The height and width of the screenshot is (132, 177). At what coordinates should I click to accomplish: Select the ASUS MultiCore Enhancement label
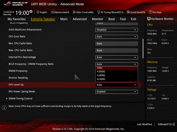tap(25, 30)
